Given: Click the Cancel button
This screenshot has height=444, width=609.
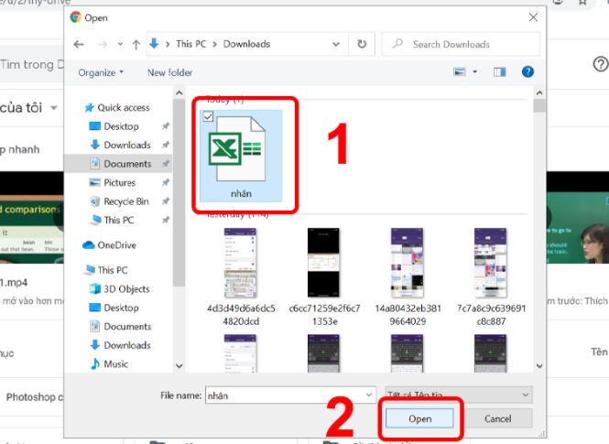Looking at the screenshot, I should [x=498, y=418].
